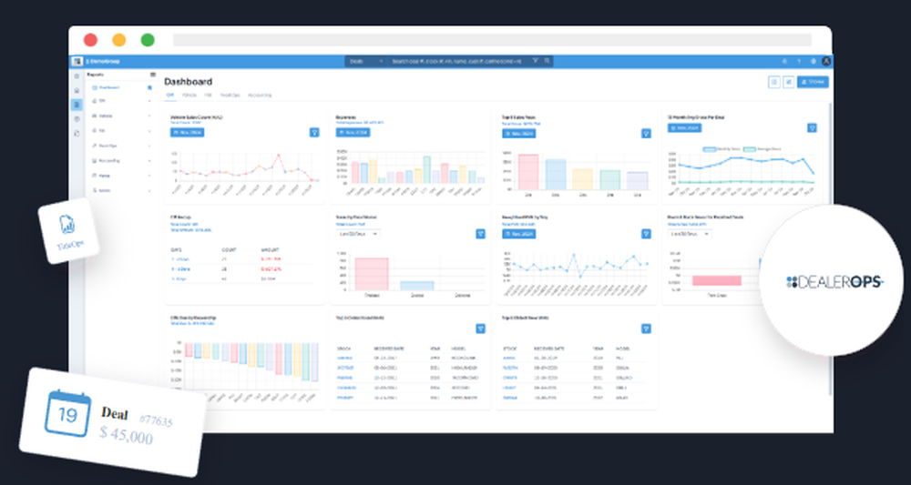
Task: Click the filter funnel icon in the search bar
Action: click(535, 61)
